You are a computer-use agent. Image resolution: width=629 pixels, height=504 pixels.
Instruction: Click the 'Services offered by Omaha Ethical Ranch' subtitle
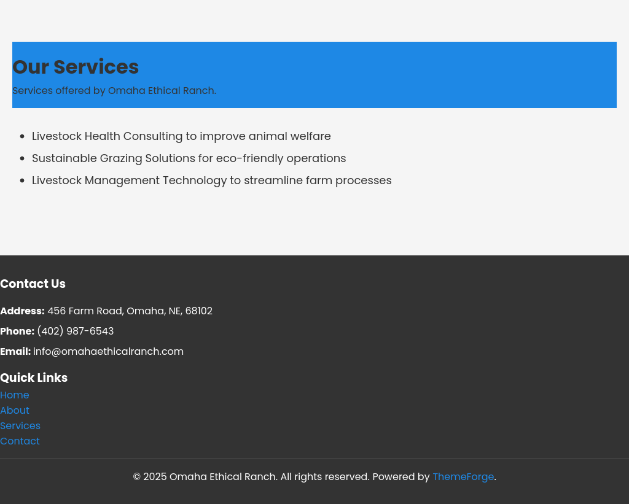(x=114, y=91)
